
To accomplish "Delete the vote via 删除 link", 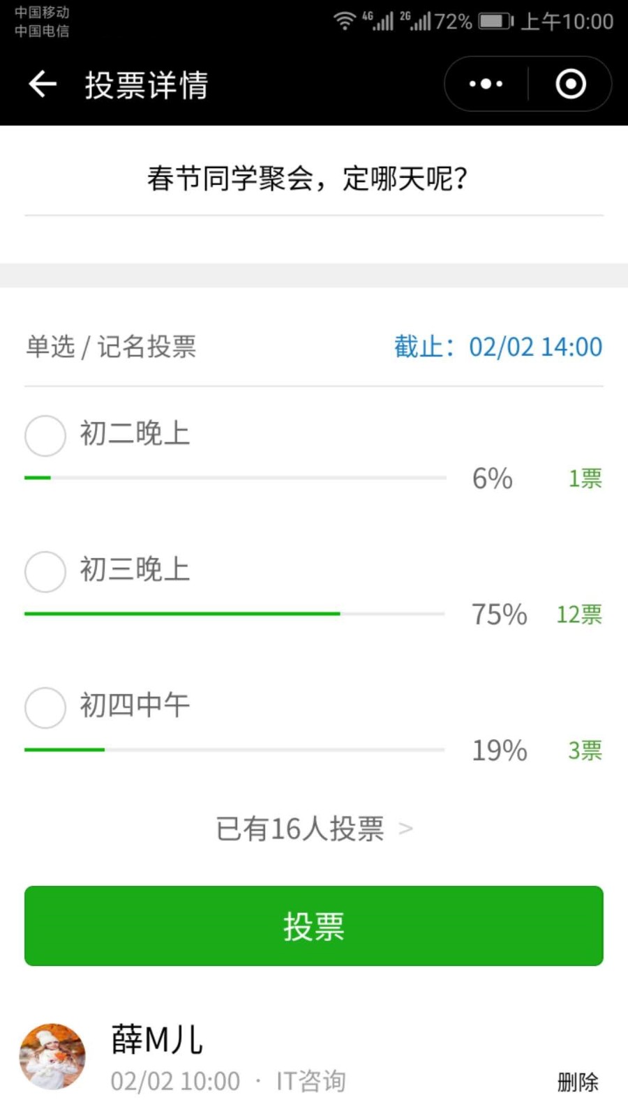I will click(578, 1082).
